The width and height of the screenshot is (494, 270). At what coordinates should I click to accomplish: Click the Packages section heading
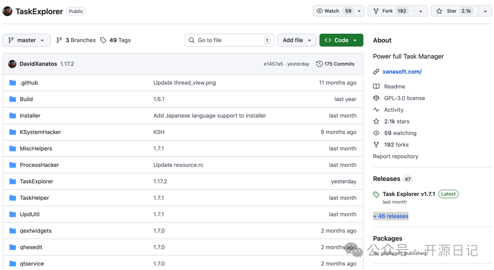387,238
